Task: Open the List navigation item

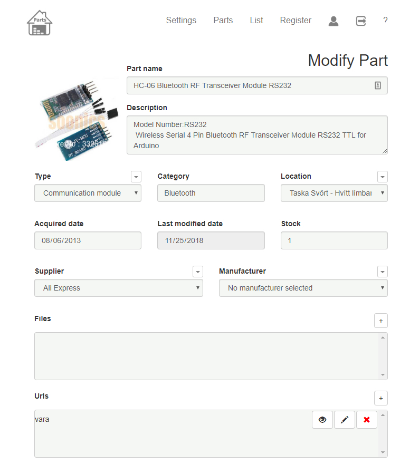Action: (256, 20)
